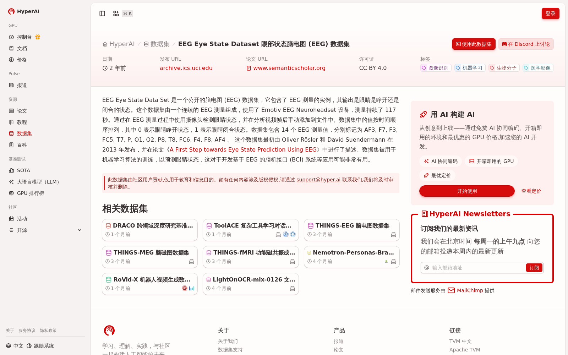The height and width of the screenshot is (355, 568).
Task: Open 隐私政策 in sidebar footer
Action: pos(48,331)
